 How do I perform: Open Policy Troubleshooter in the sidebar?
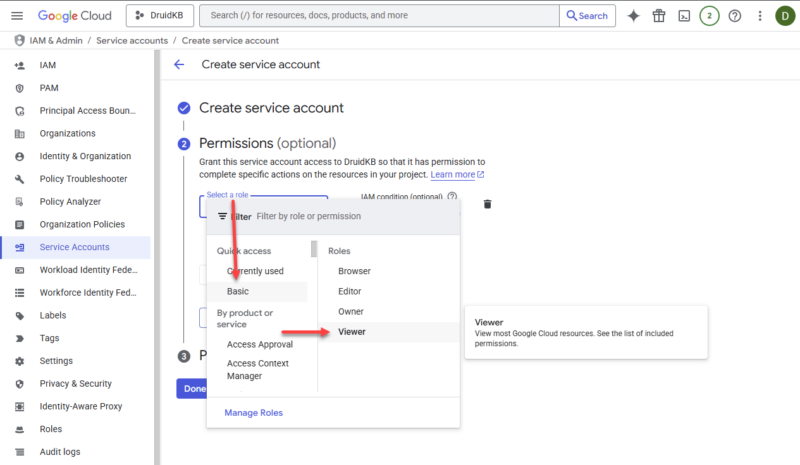[x=83, y=179]
